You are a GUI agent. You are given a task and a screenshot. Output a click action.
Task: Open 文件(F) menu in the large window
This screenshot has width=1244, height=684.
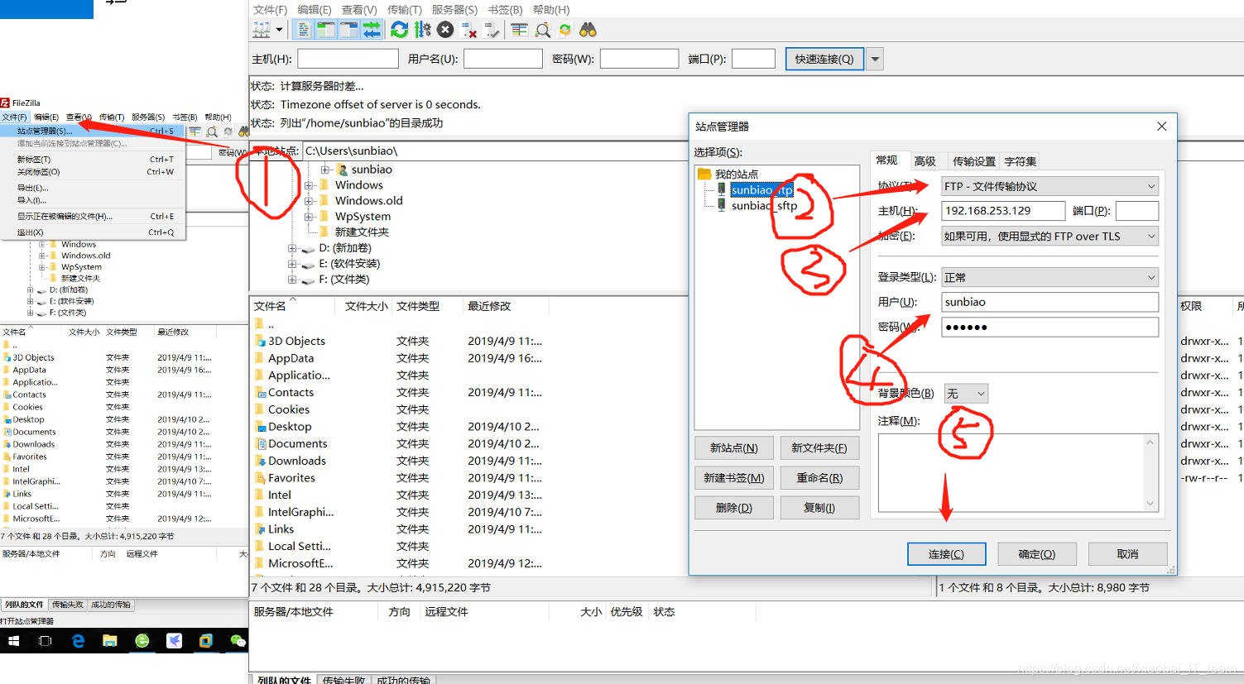click(270, 10)
